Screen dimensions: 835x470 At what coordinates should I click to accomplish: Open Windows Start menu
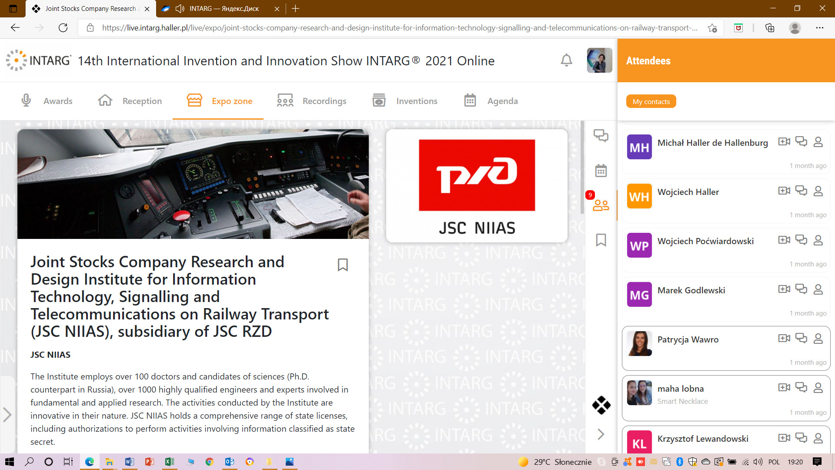[x=9, y=462]
